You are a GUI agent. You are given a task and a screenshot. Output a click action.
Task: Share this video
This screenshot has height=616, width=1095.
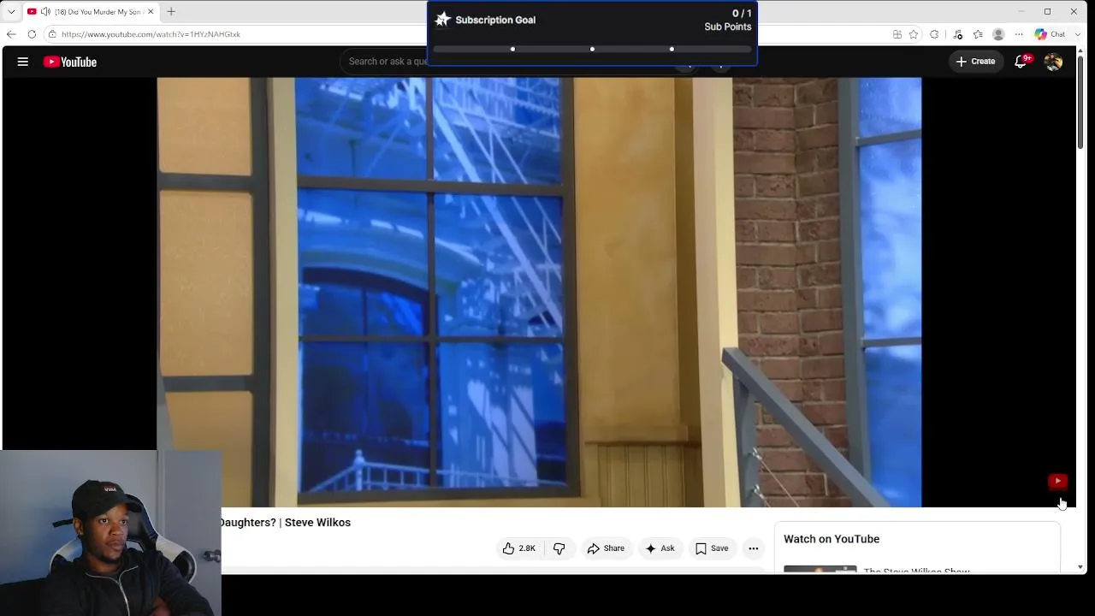[606, 548]
